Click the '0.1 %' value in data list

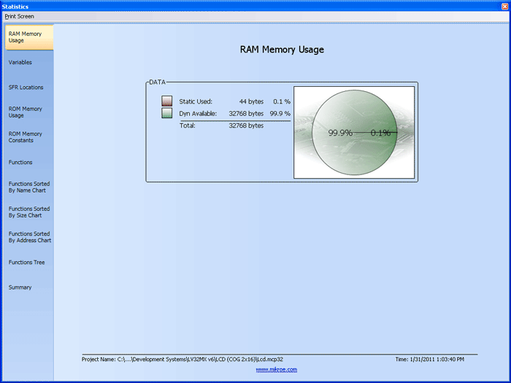[282, 101]
